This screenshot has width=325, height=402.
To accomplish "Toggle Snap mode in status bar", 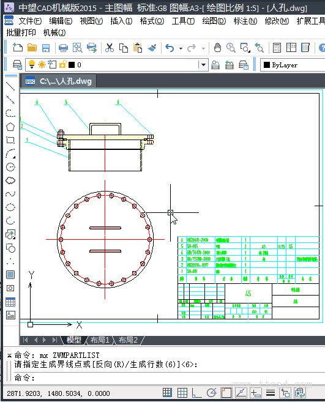I will click(x=167, y=392).
